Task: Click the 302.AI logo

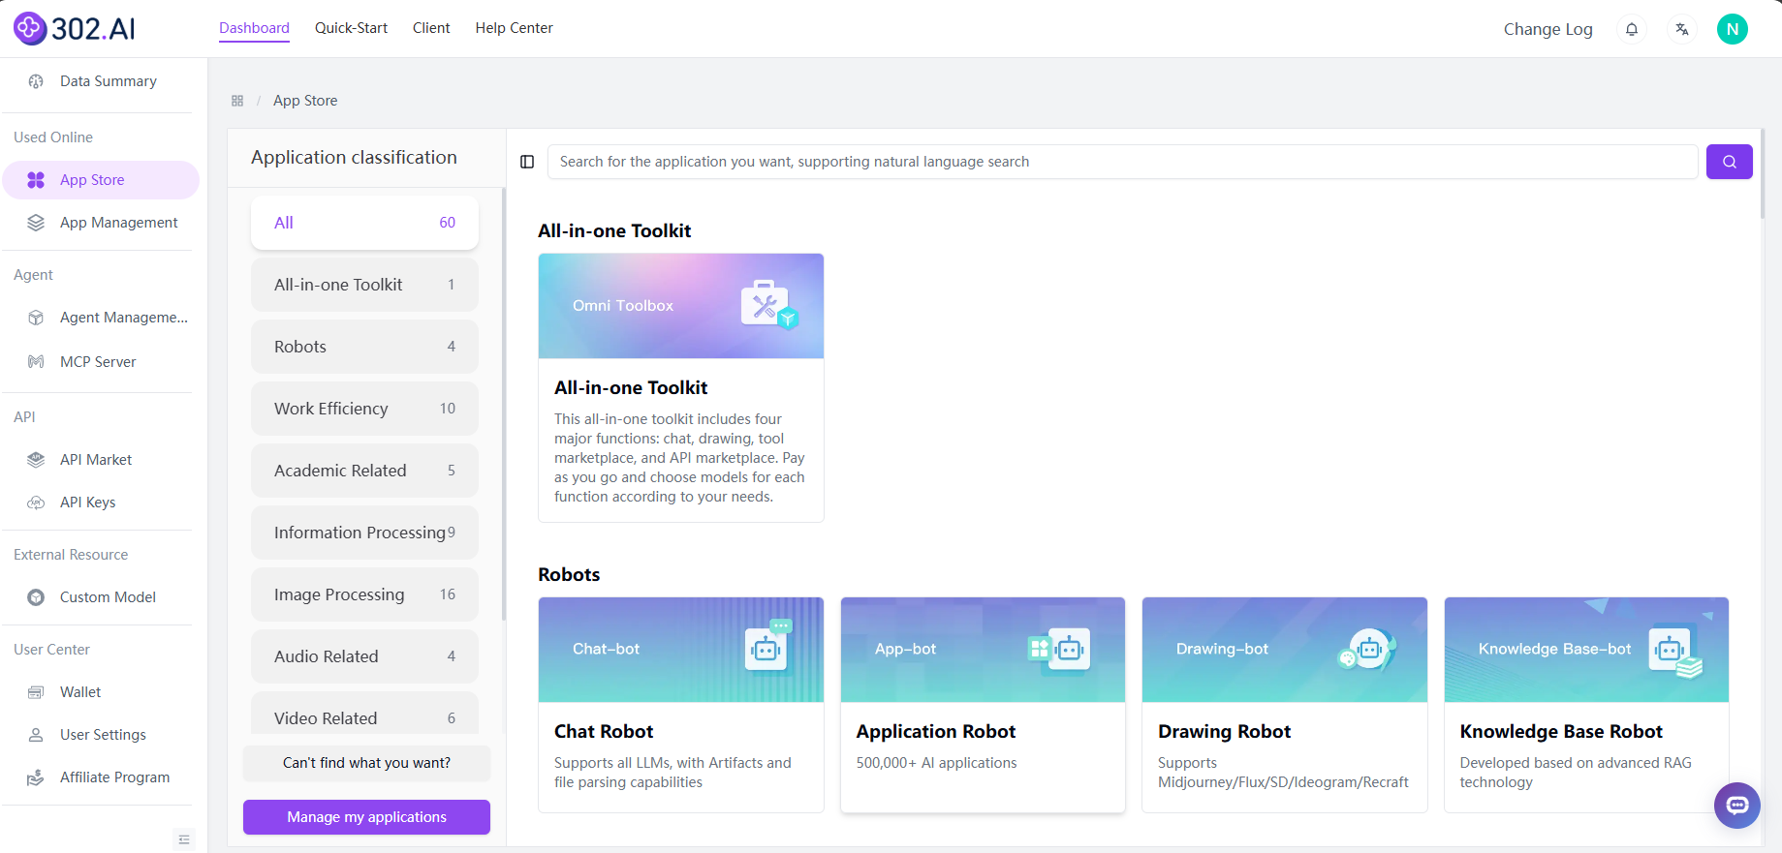Action: 75,28
